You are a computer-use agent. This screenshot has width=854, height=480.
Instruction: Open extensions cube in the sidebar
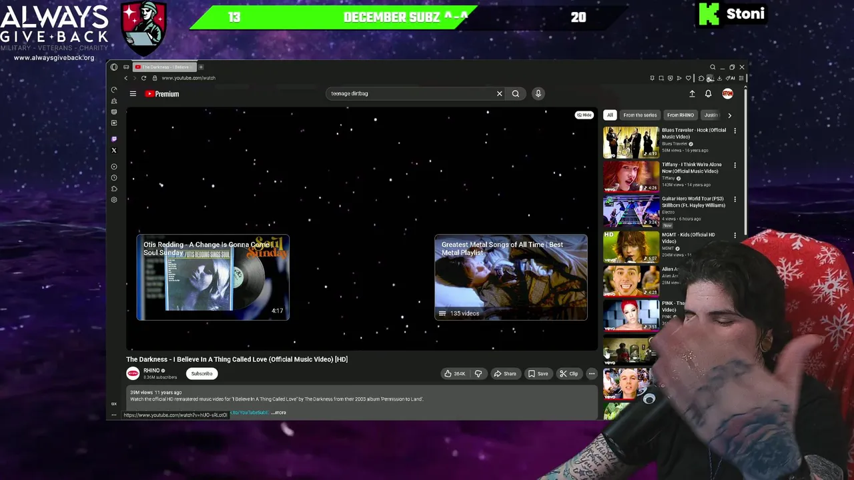(x=114, y=189)
